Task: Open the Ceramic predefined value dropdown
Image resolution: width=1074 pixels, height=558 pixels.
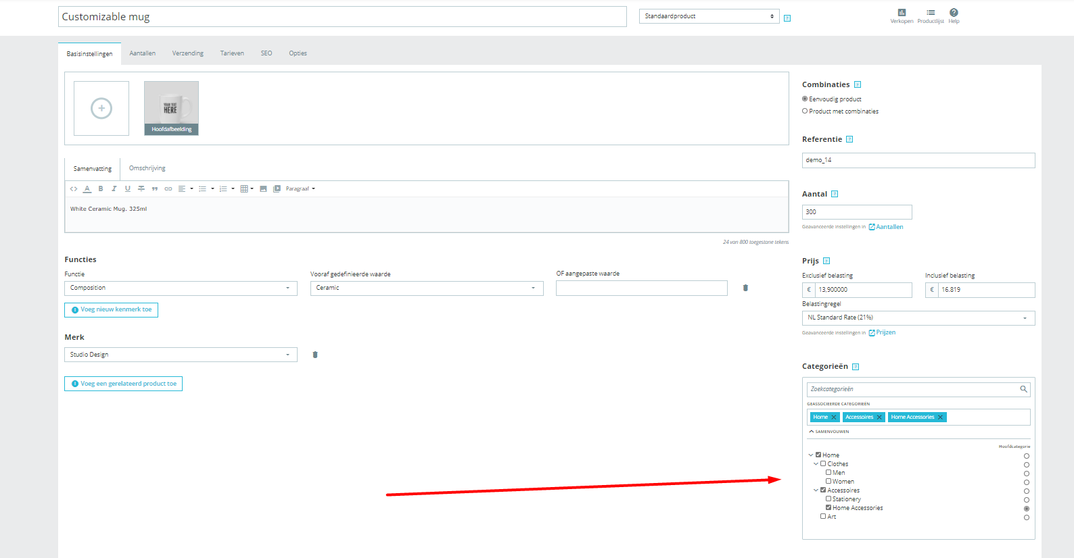Action: pos(427,288)
